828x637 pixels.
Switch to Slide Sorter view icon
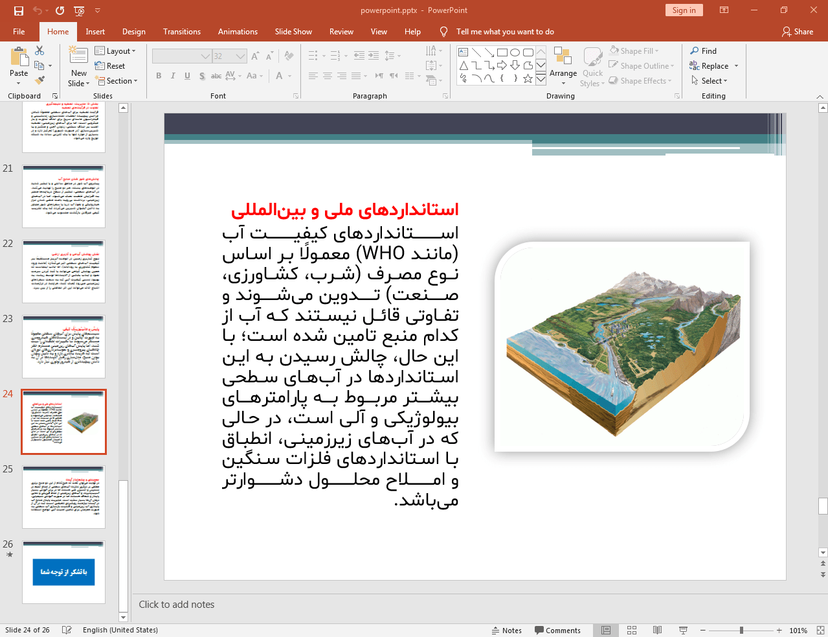pos(632,630)
